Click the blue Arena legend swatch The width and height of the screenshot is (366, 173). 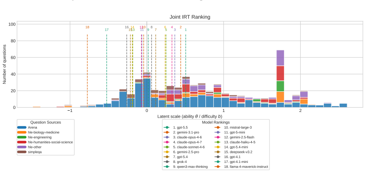pyautogui.click(x=22, y=127)
